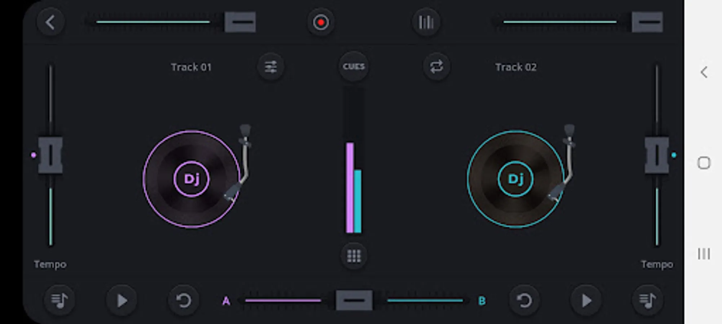722x324 pixels.
Task: Restart deck B with the reset arrow
Action: pos(524,300)
